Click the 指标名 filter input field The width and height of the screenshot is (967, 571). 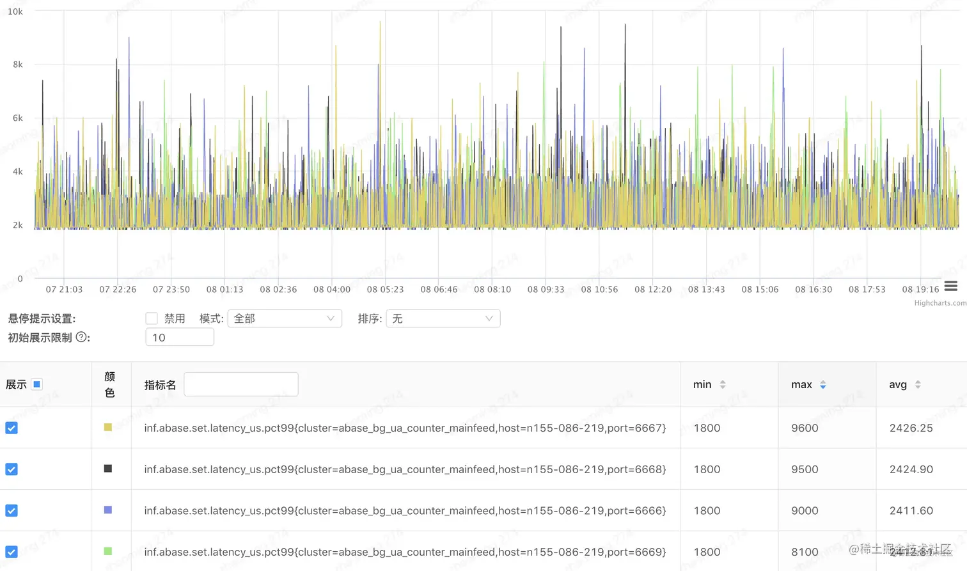[x=241, y=384]
